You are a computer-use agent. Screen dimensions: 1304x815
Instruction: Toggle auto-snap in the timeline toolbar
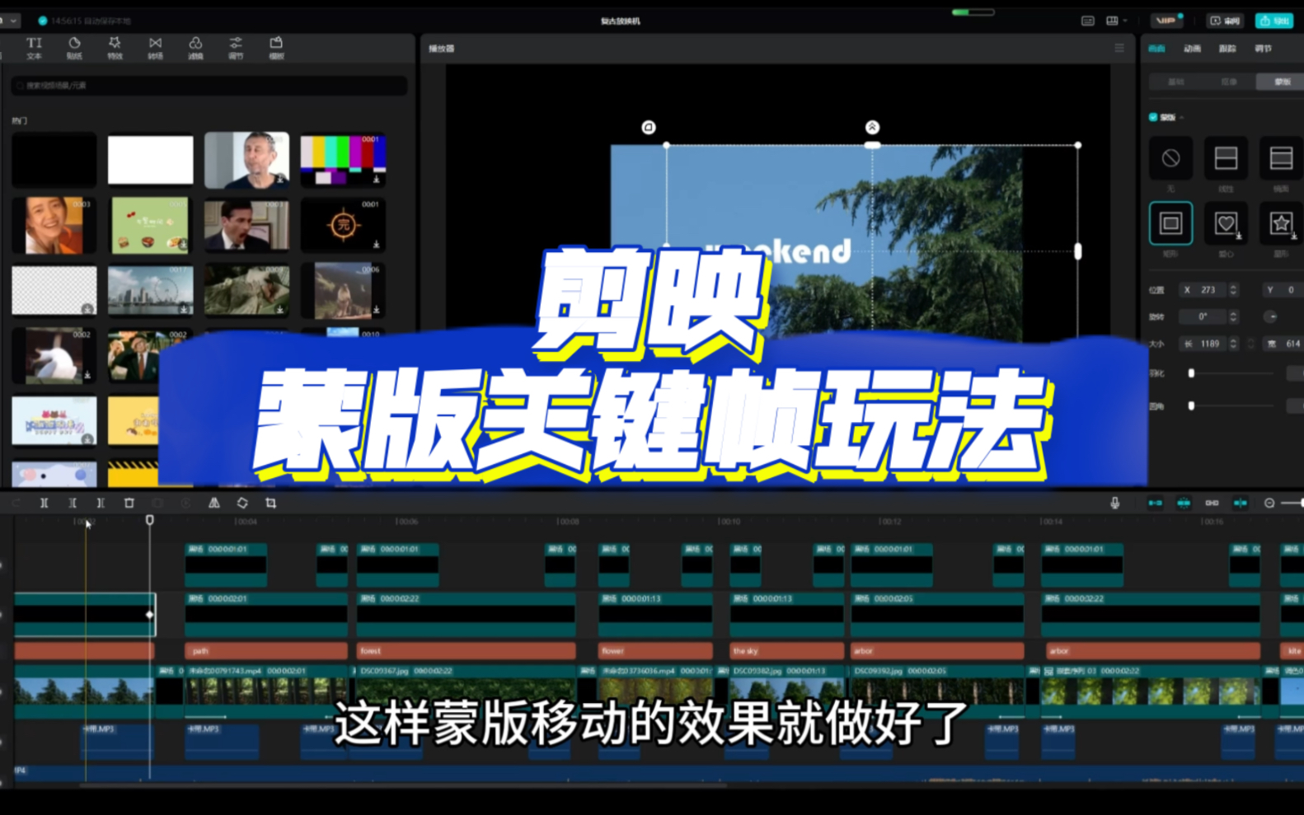pos(1184,503)
